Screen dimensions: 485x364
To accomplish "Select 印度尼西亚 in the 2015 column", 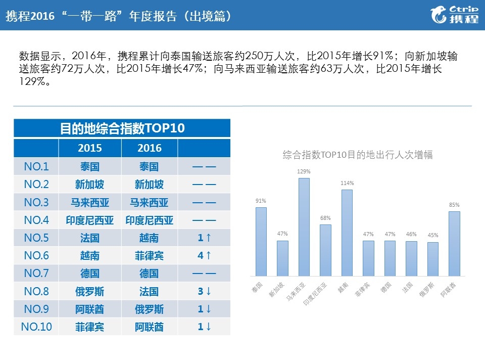I will click(x=90, y=220).
